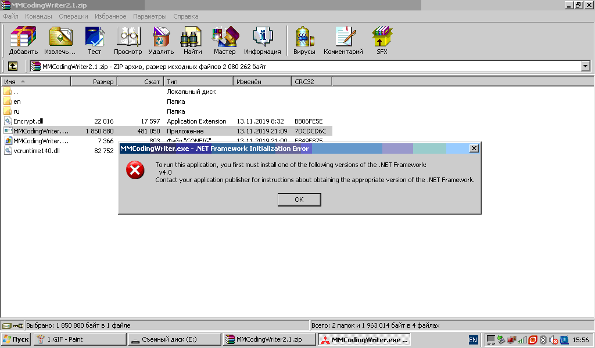
Task: Select the MMCodingWriter application (Приложение) row
Action: coord(167,131)
